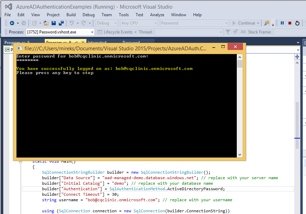306x214 pixels.
Task: Click the Find in Files icon
Action: point(266,23)
